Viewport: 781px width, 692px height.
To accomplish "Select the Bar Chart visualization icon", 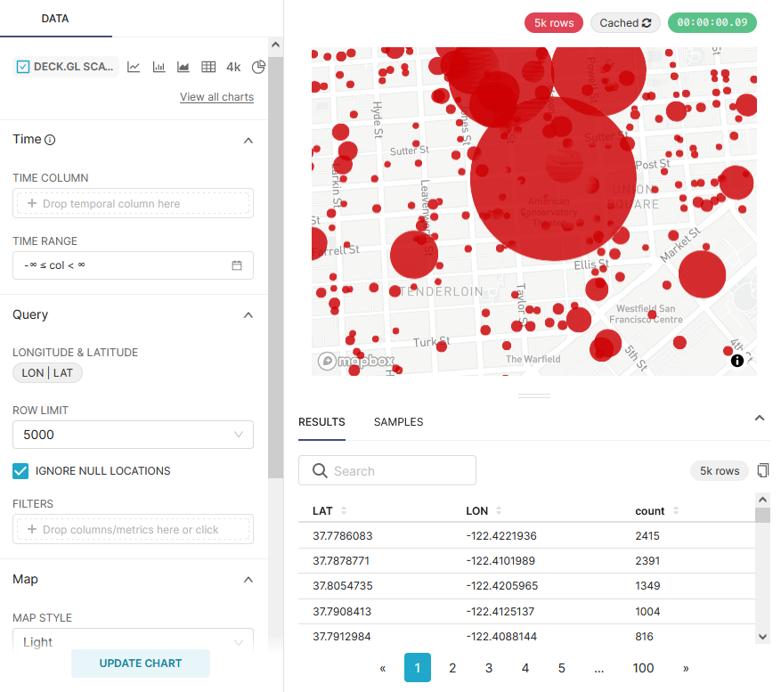I will pos(159,66).
